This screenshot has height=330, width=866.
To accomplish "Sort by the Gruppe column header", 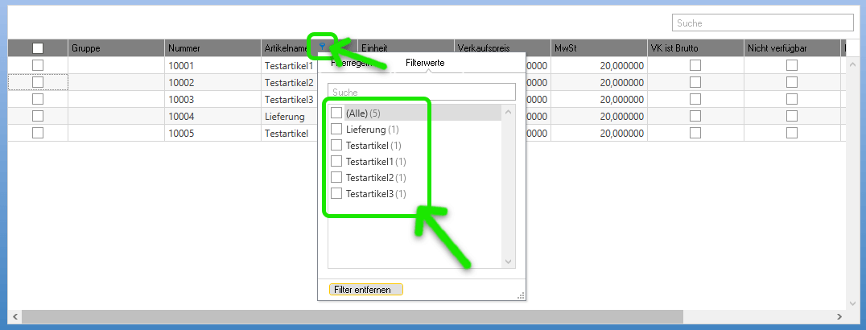I will [116, 48].
